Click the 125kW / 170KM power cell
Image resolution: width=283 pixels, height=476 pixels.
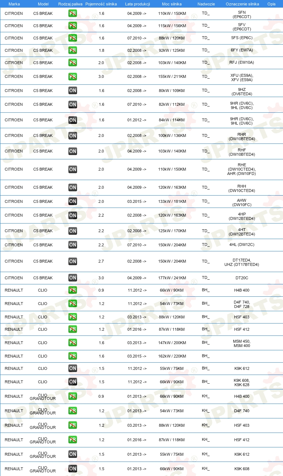coord(172,231)
